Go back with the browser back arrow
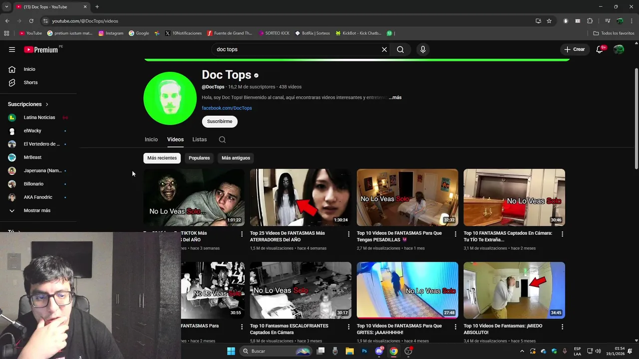Screen dimensions: 639x359 pos(7,21)
